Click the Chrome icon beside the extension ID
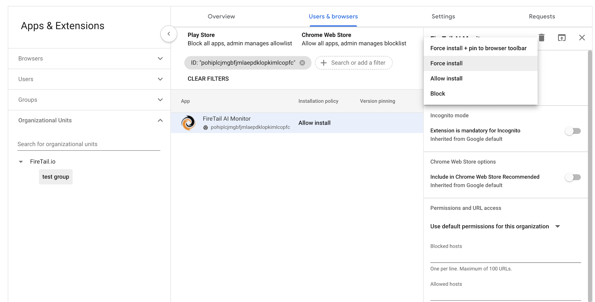The height and width of the screenshot is (302, 595). pos(206,127)
